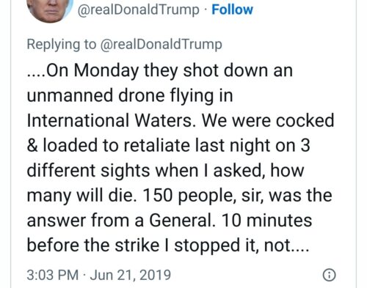Click the 'Replying to' label text
This screenshot has height=288, width=367.
[62, 45]
